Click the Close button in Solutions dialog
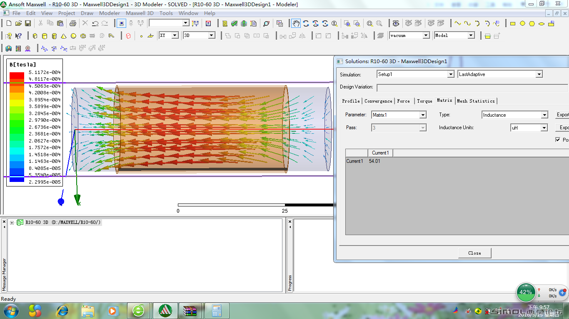This screenshot has width=569, height=319. 474,253
